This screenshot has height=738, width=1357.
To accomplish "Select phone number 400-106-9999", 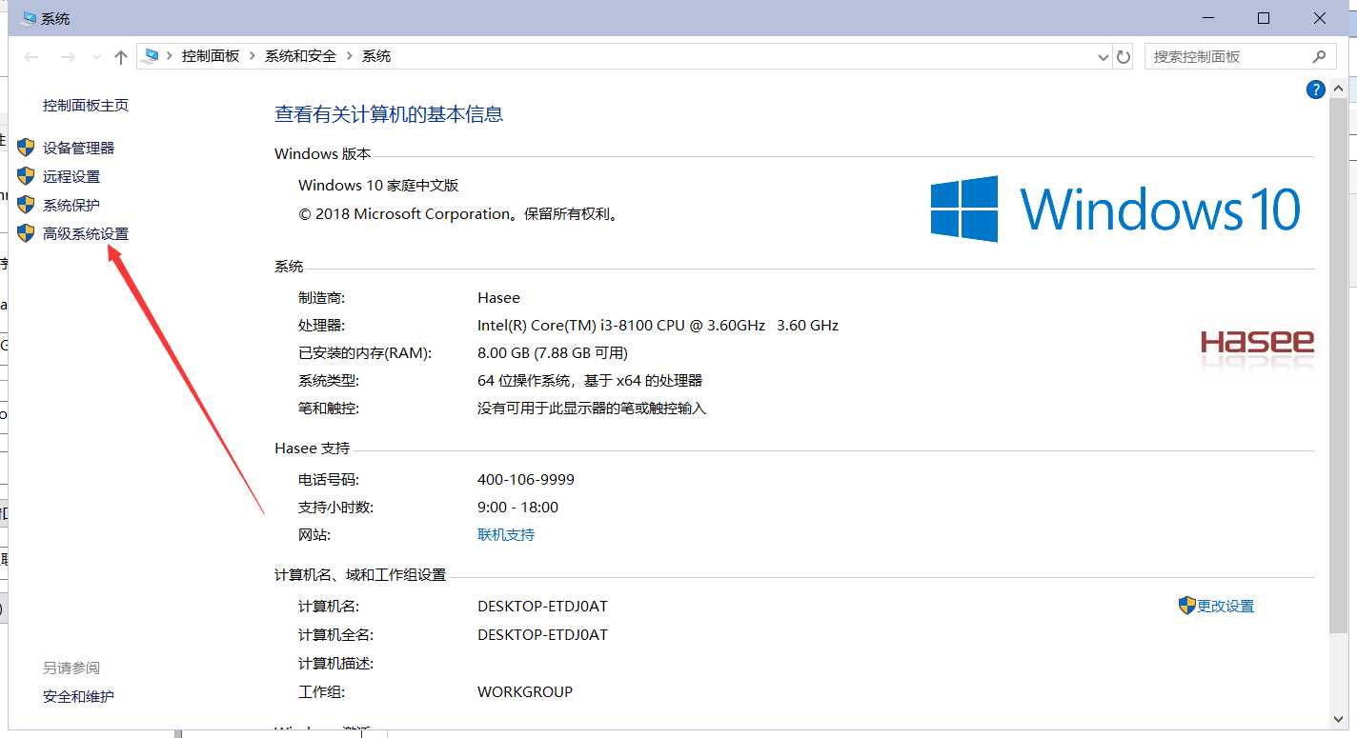I will coord(526,479).
